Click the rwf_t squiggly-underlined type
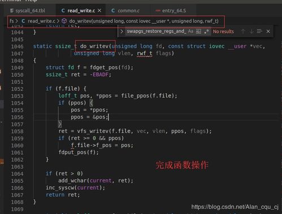This screenshot has width=282, height=214. (x=145, y=53)
